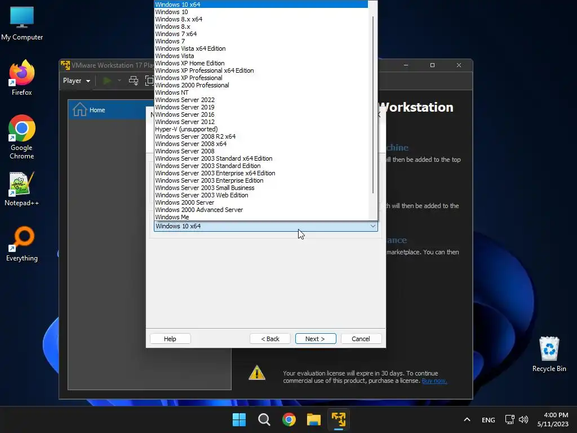Click the yellow warning license icon
This screenshot has width=577, height=433.
(257, 373)
